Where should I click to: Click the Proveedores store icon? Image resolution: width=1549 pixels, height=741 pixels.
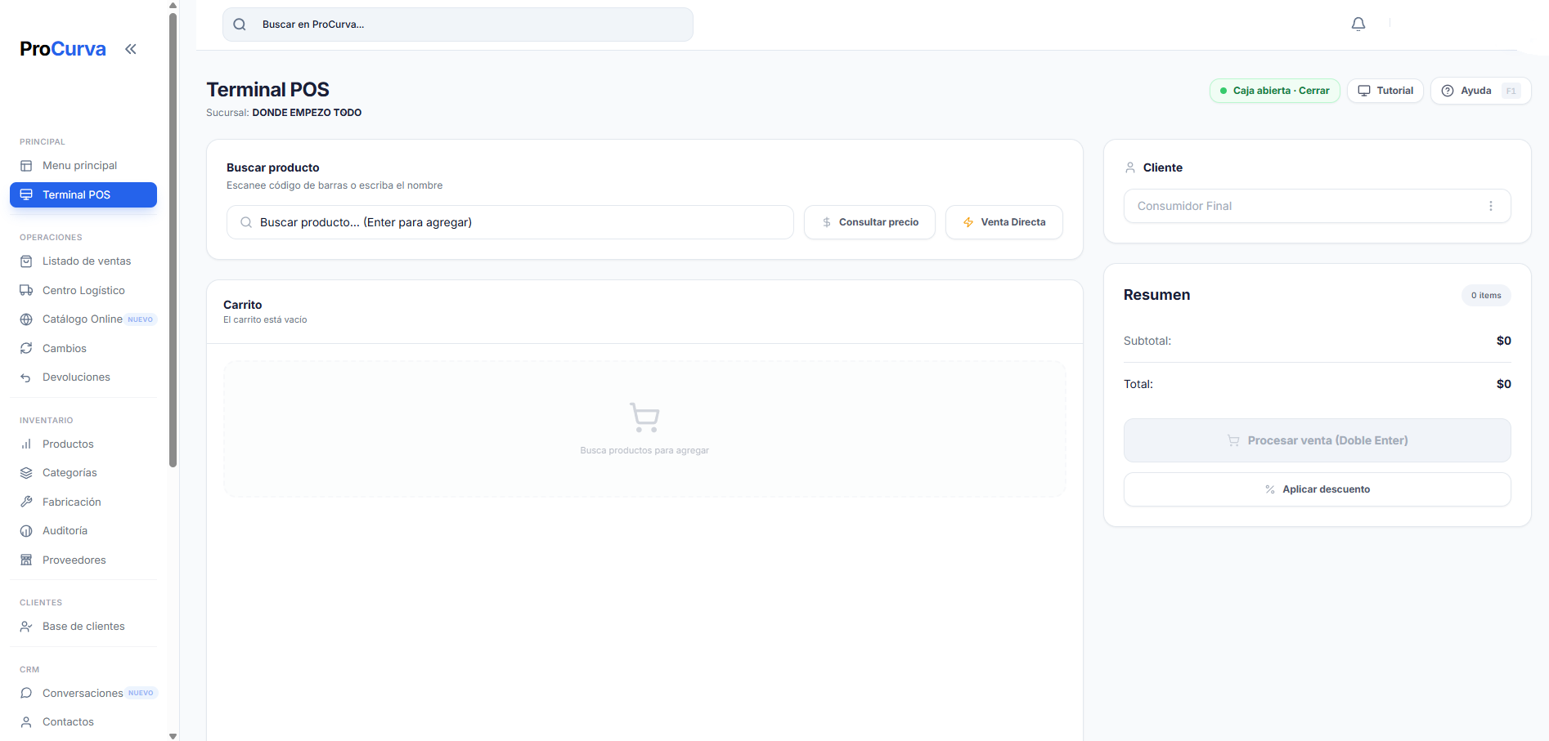[26, 560]
